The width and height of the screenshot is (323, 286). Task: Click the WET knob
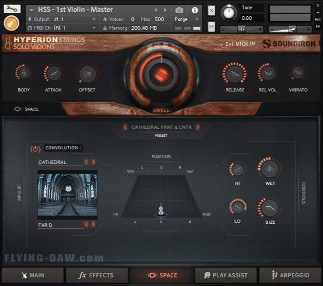click(270, 169)
